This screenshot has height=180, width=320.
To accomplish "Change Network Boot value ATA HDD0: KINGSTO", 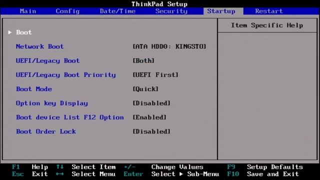I will pyautogui.click(x=169, y=46).
